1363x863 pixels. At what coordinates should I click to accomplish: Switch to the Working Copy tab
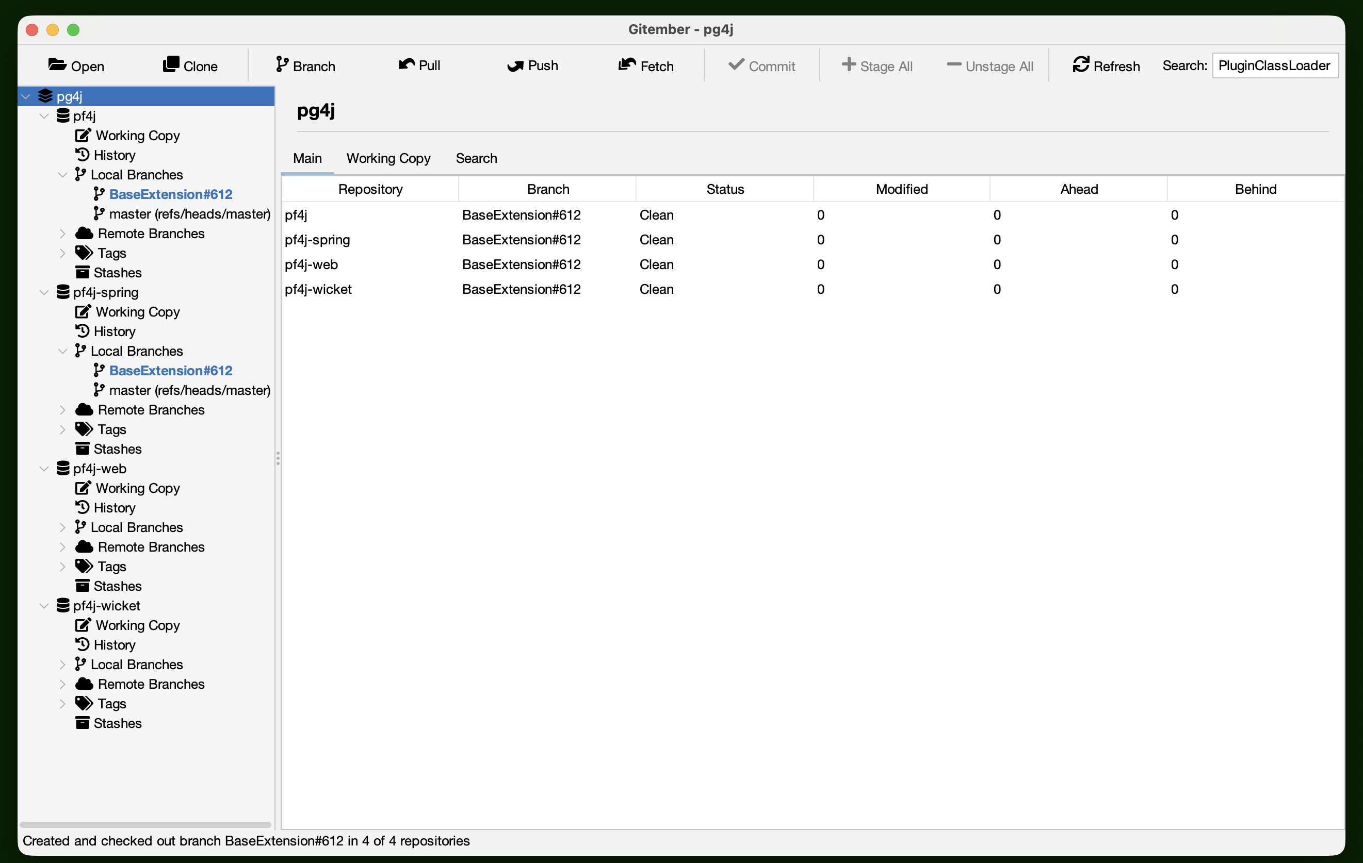388,158
